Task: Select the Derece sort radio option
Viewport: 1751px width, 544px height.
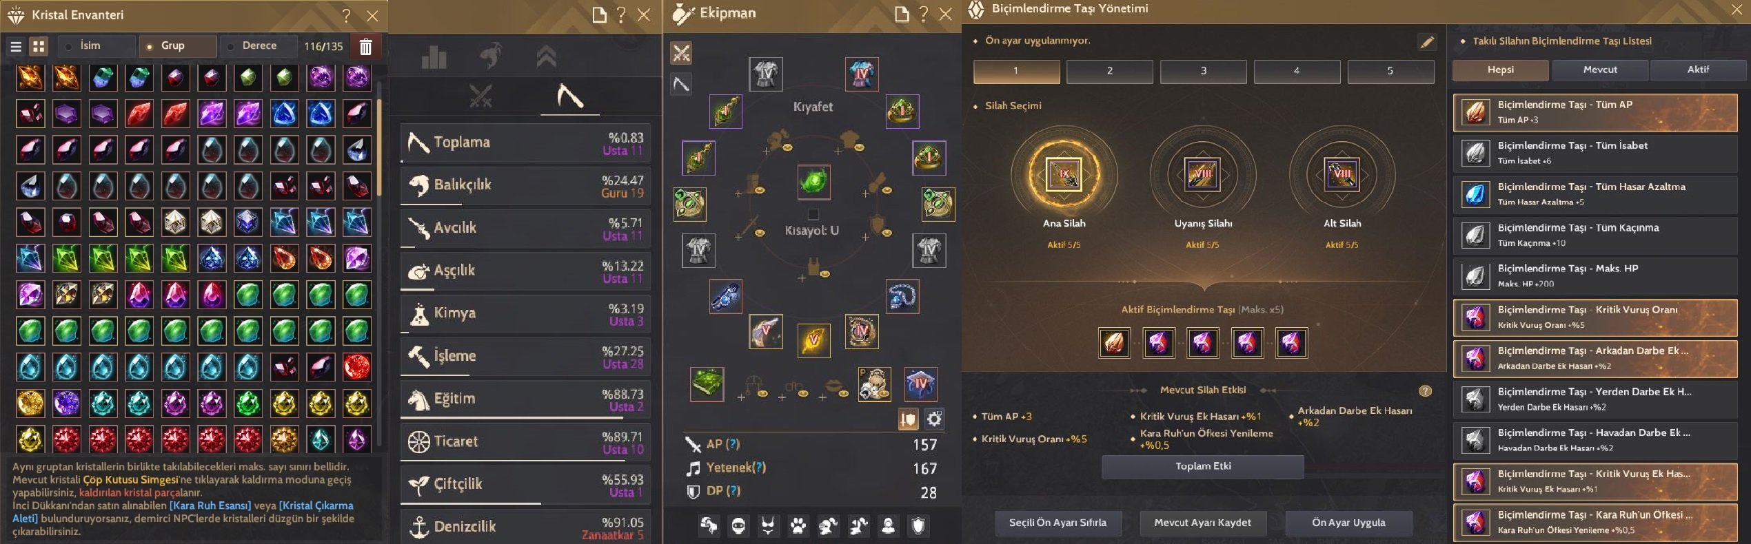Action: 259,46
